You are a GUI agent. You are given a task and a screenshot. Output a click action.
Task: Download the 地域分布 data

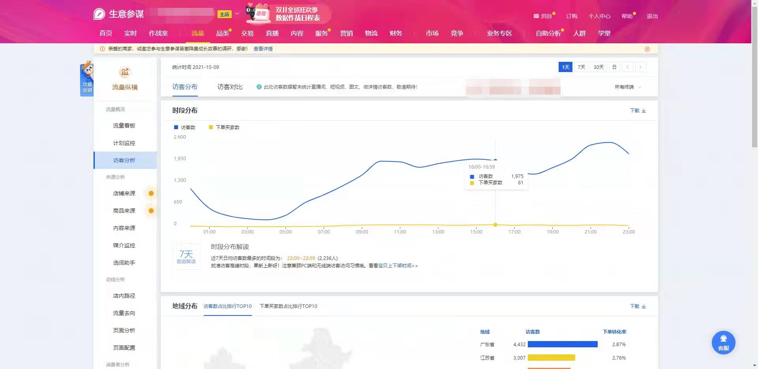(x=638, y=306)
